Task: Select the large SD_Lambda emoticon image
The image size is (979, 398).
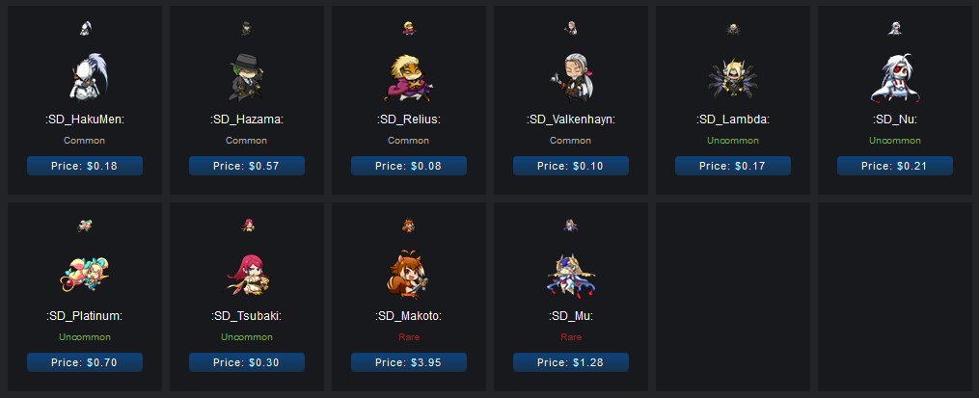Action: (x=733, y=79)
